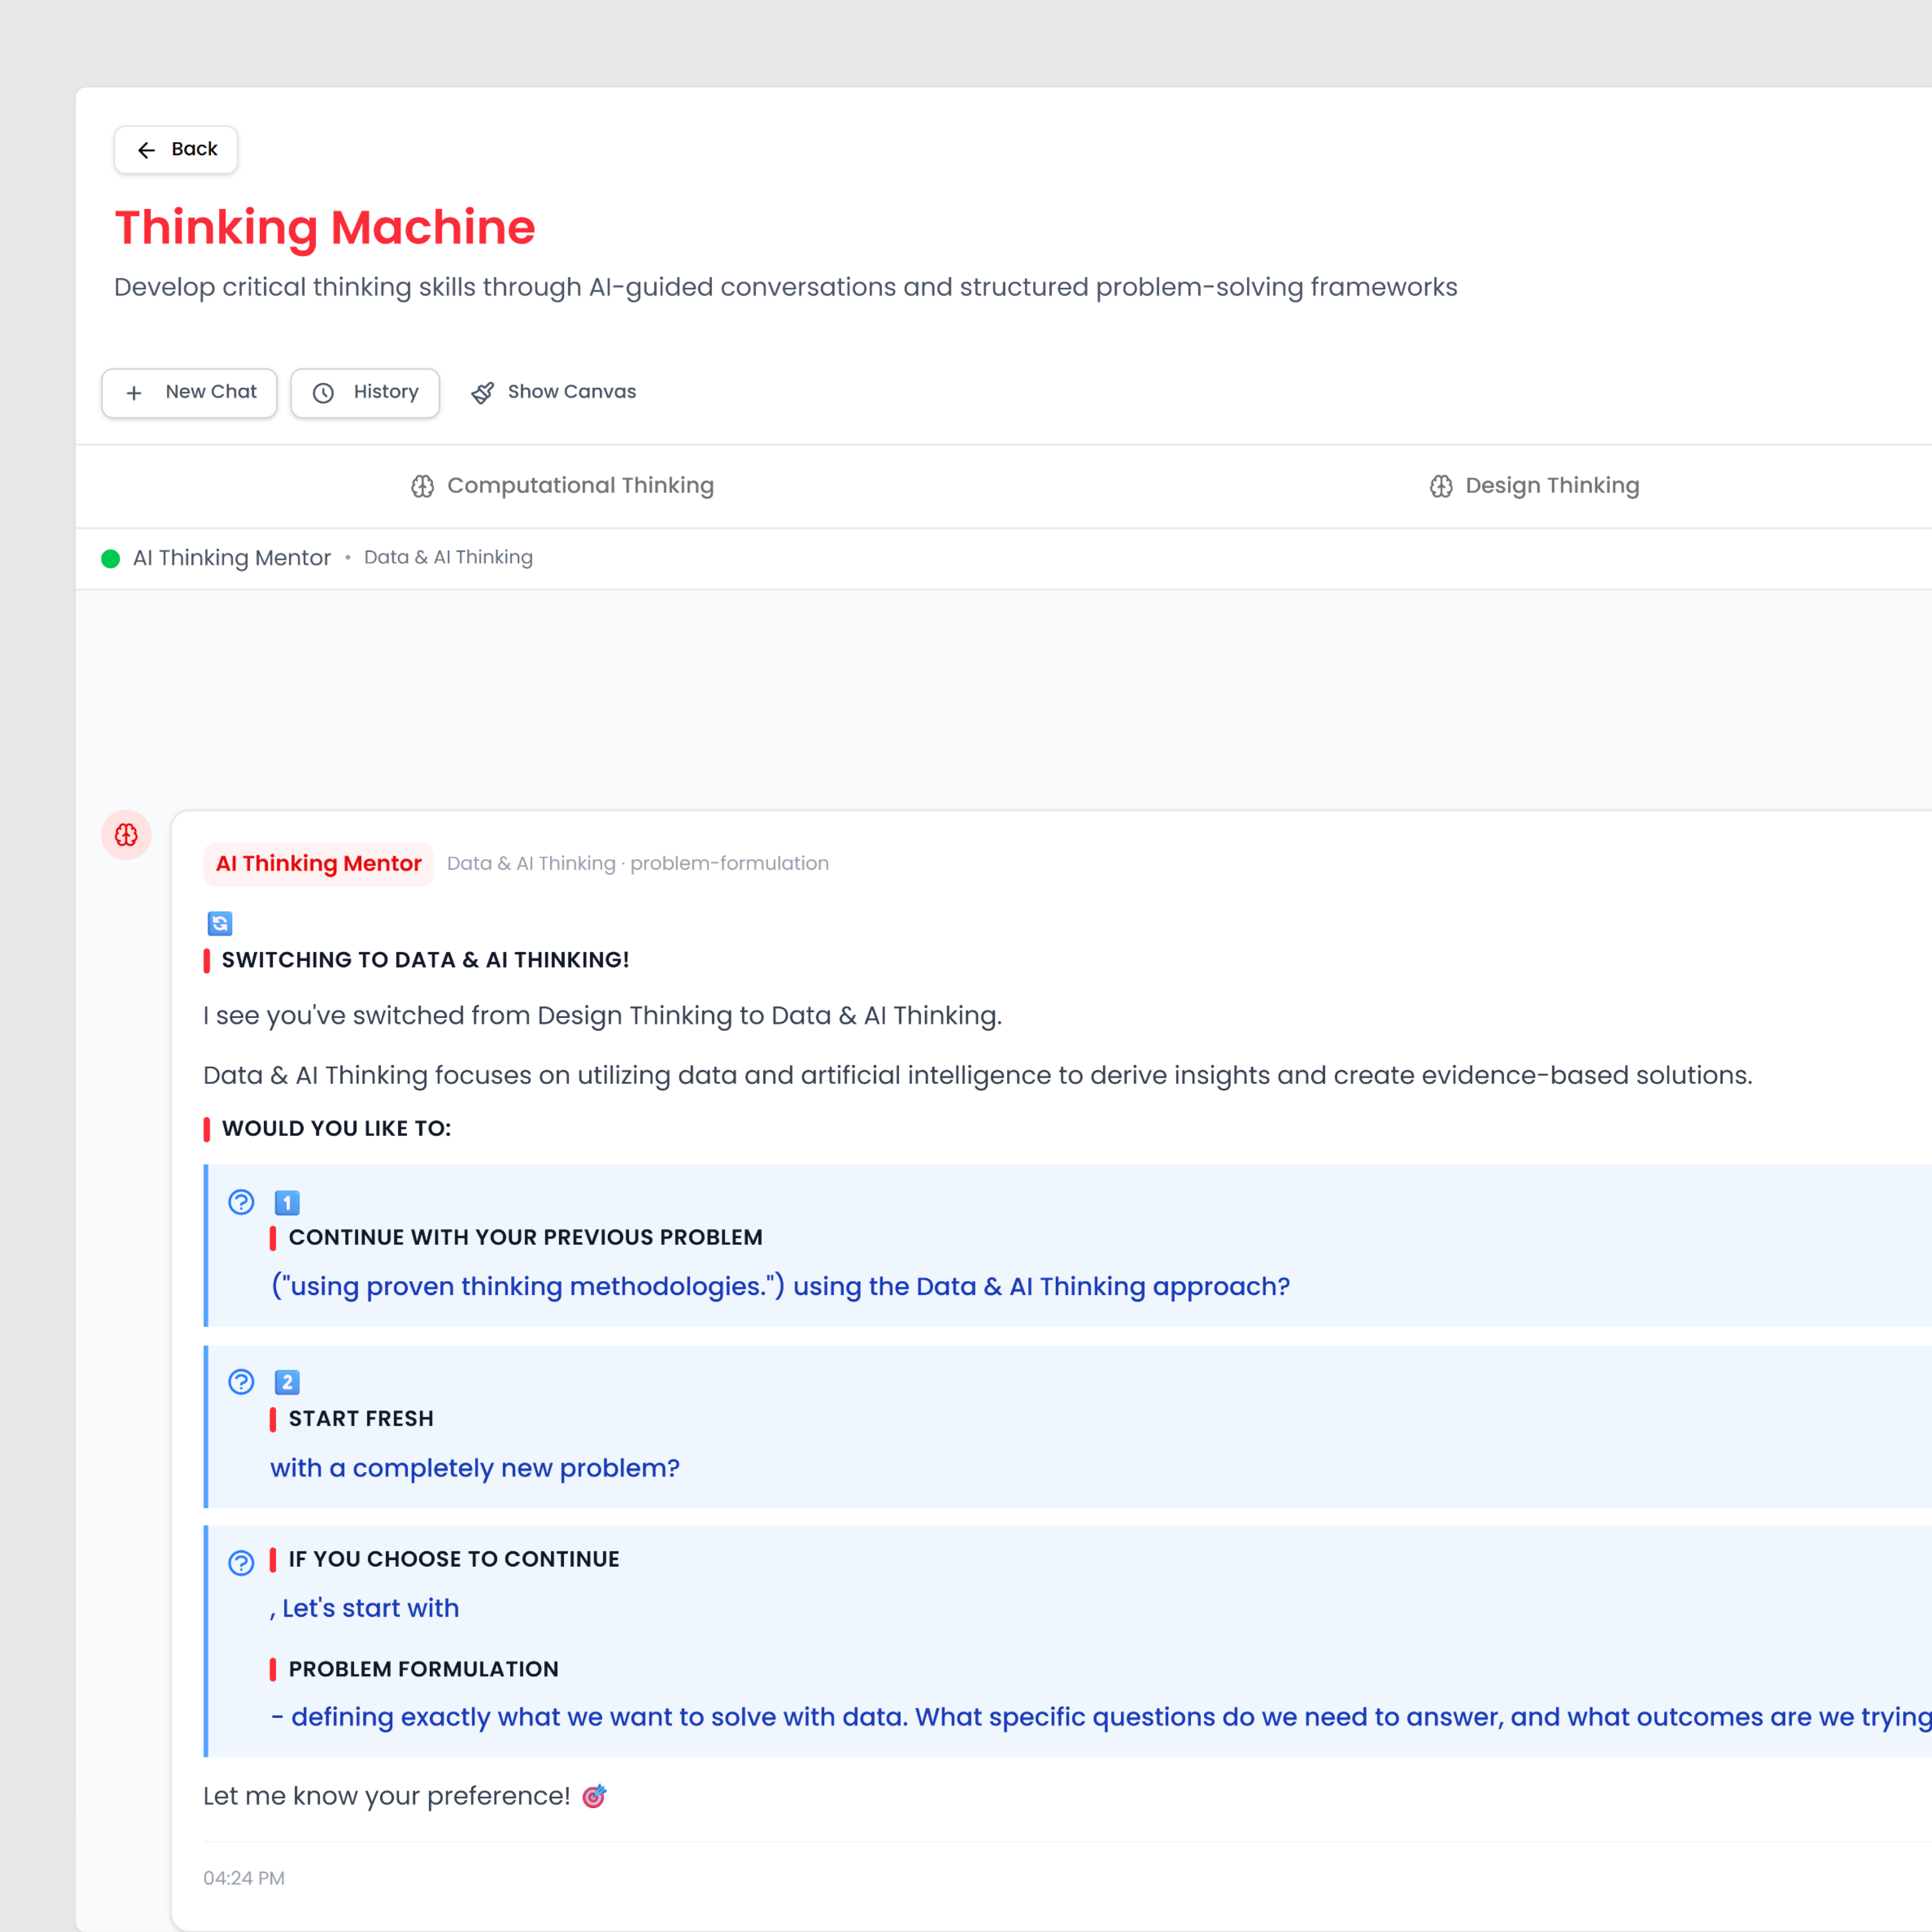1932x1932 pixels.
Task: Click the Show Canvas rocket icon
Action: tap(482, 393)
